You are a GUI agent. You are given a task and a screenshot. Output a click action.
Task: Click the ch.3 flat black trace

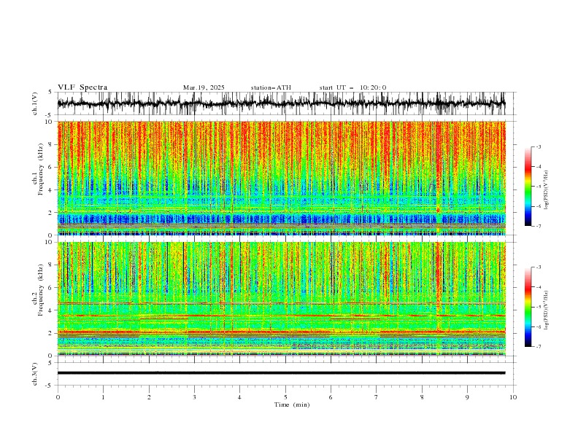point(281,373)
